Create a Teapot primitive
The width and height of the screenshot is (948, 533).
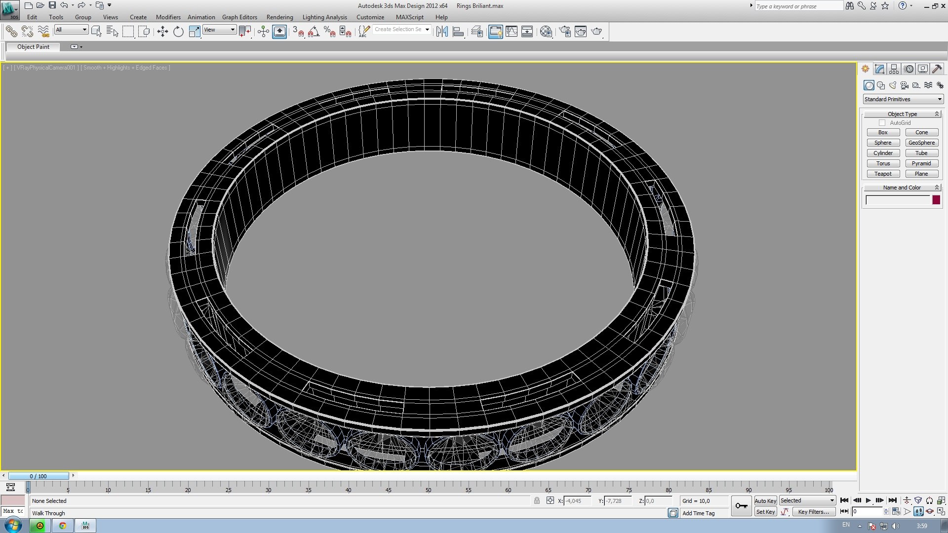[883, 174]
